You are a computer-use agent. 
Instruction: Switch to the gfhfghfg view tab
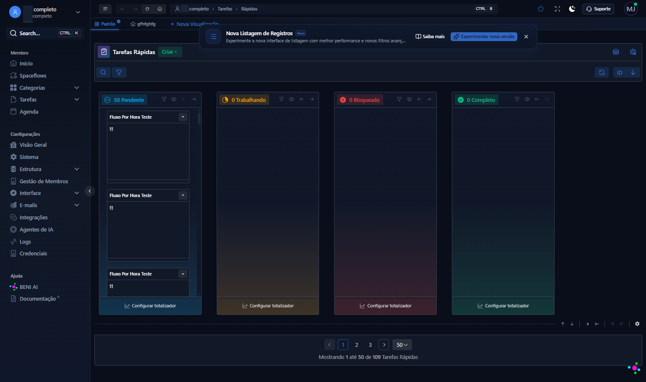click(143, 24)
